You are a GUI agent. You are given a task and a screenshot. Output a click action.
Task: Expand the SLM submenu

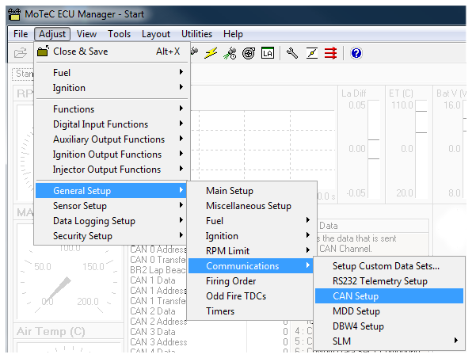tap(389, 341)
